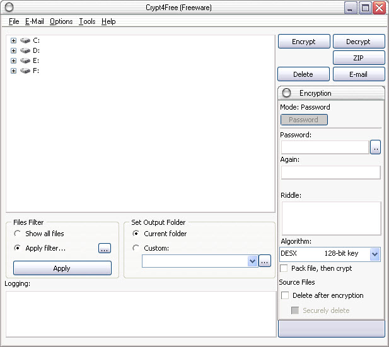
Task: Click the Encrypt button
Action: coord(304,42)
